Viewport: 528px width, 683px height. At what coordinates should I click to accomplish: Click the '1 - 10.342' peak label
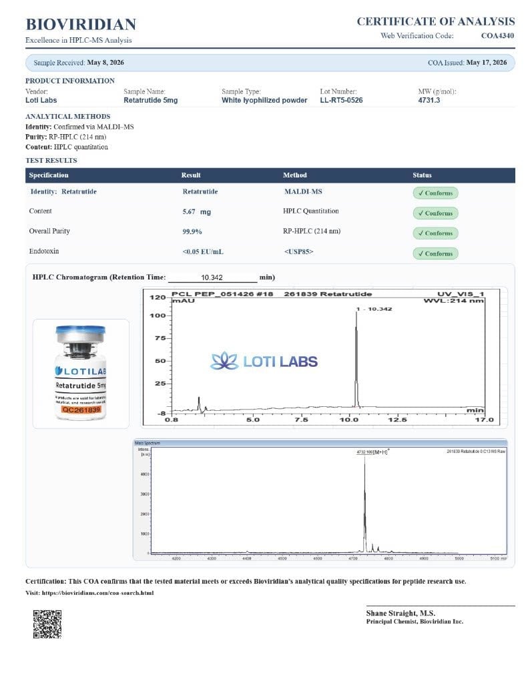(x=374, y=309)
